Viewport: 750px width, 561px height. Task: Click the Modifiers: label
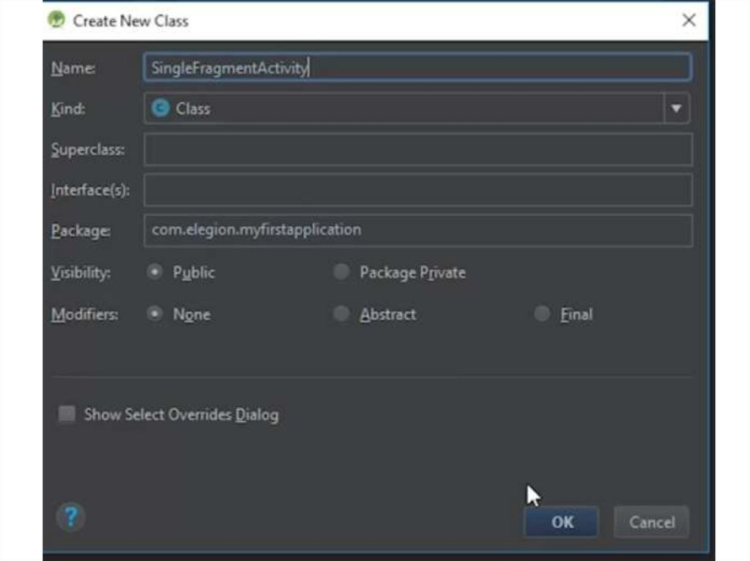click(85, 315)
